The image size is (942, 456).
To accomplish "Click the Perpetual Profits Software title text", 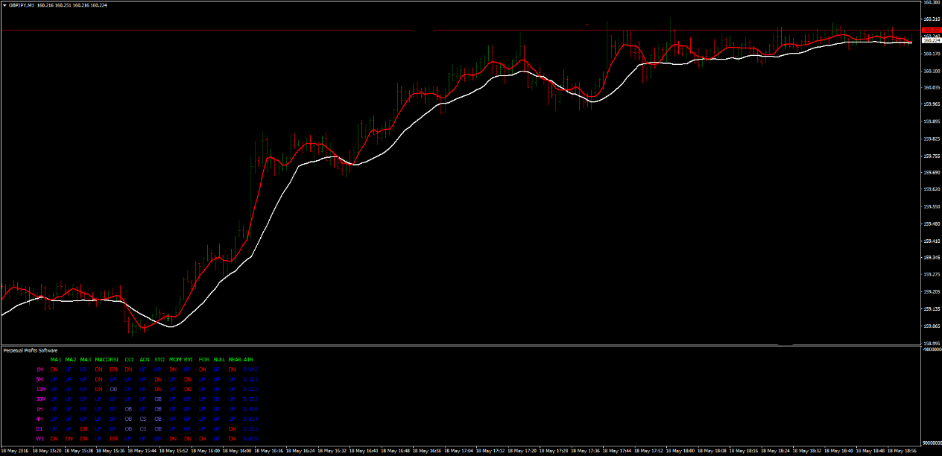I will tap(30, 350).
